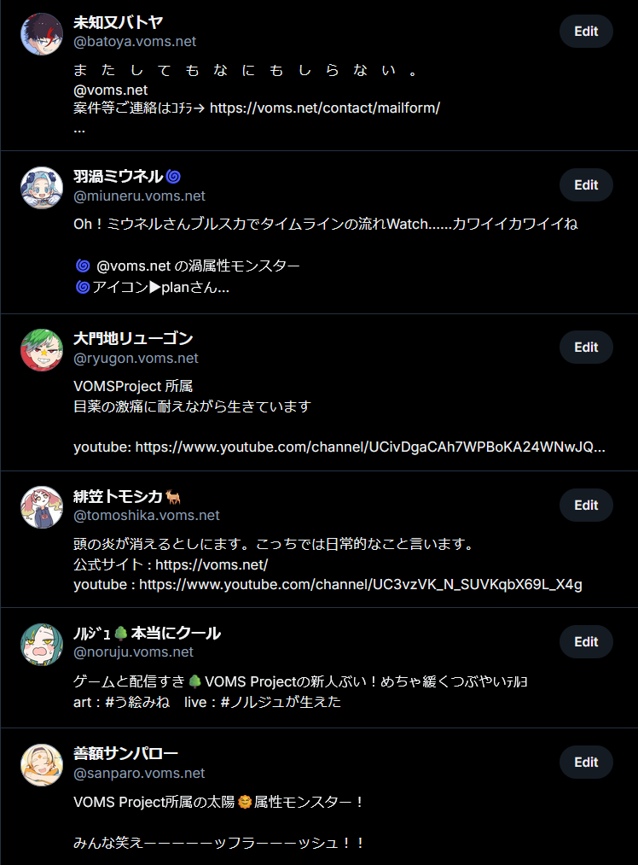This screenshot has height=865, width=638.
Task: Click Edit button for 未知又バトヤ
Action: click(x=586, y=32)
